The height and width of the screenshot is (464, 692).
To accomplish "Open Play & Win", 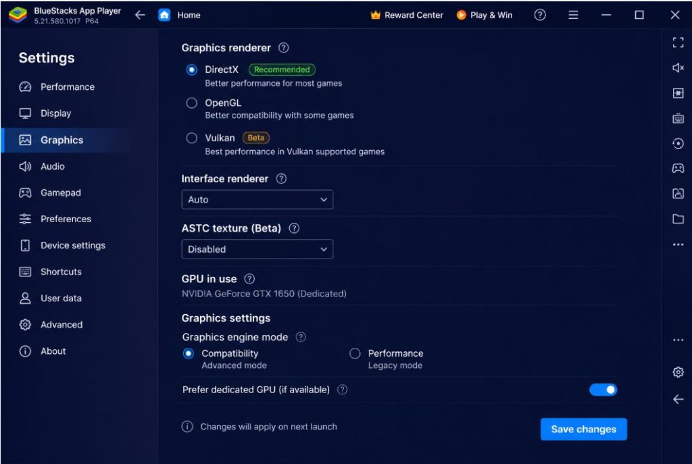I will coord(484,15).
